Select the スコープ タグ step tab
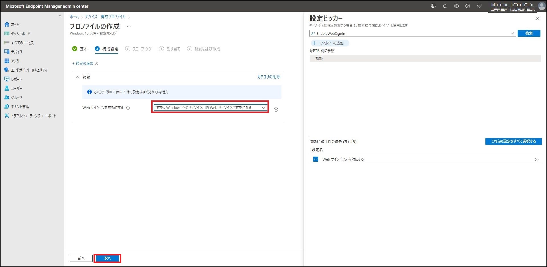The image size is (547, 267). (x=138, y=49)
